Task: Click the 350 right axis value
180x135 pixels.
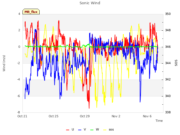Action: pos(168,14)
